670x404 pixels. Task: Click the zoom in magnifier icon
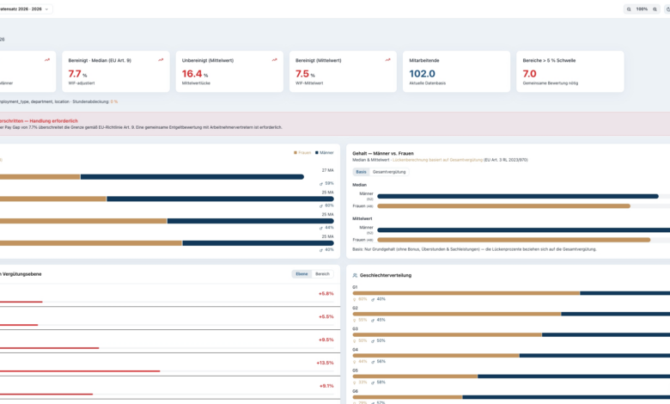(655, 9)
